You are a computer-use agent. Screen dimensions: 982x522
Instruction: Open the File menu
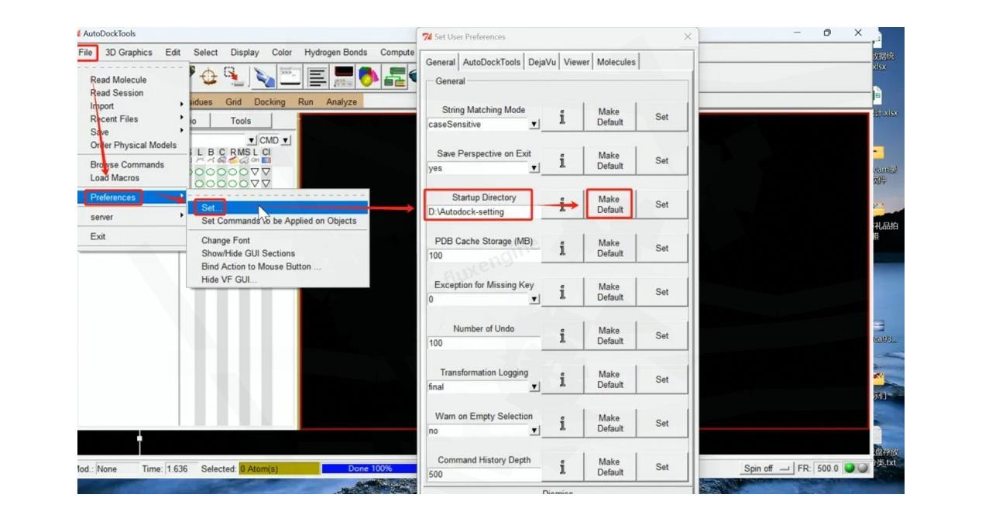coord(86,53)
